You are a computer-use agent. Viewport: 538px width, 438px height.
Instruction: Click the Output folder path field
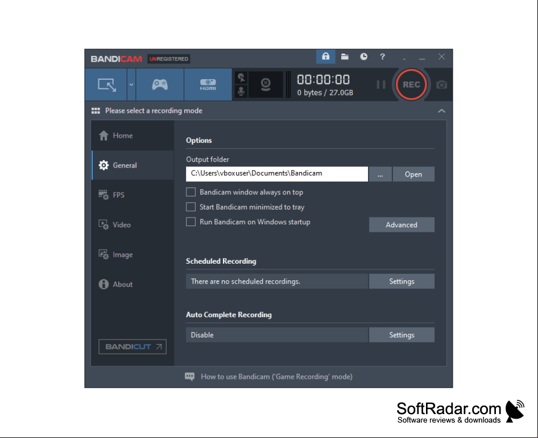[277, 174]
